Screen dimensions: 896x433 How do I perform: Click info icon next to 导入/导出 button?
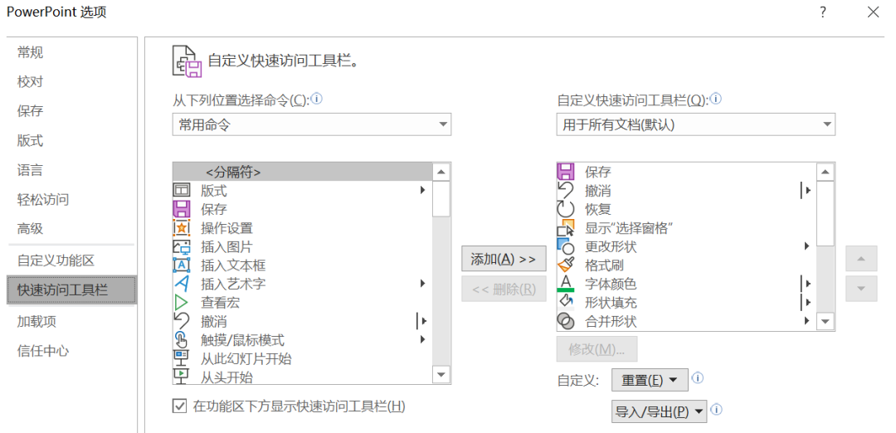716,410
